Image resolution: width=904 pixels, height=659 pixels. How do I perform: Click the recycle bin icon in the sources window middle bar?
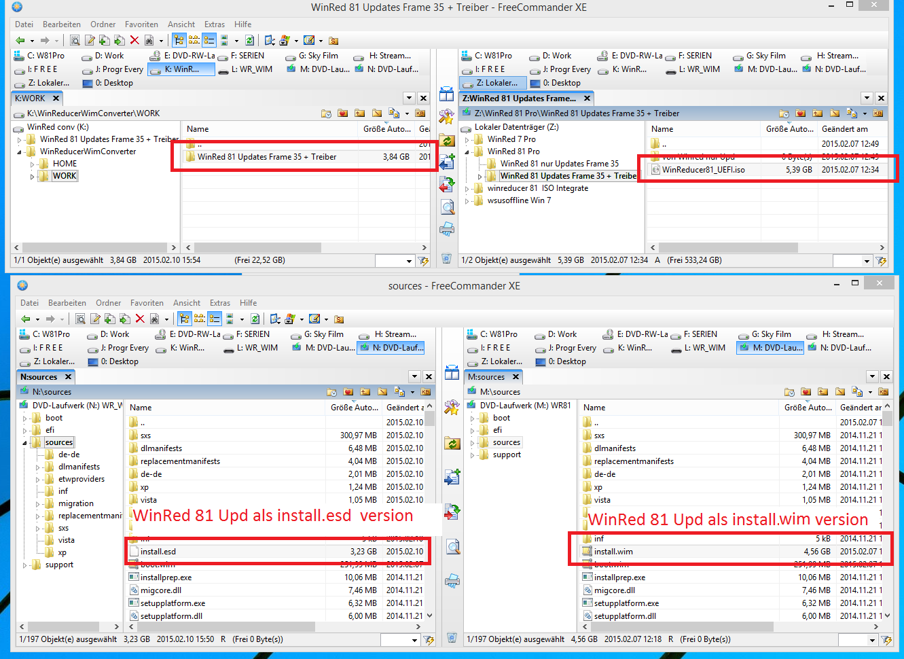(x=452, y=637)
